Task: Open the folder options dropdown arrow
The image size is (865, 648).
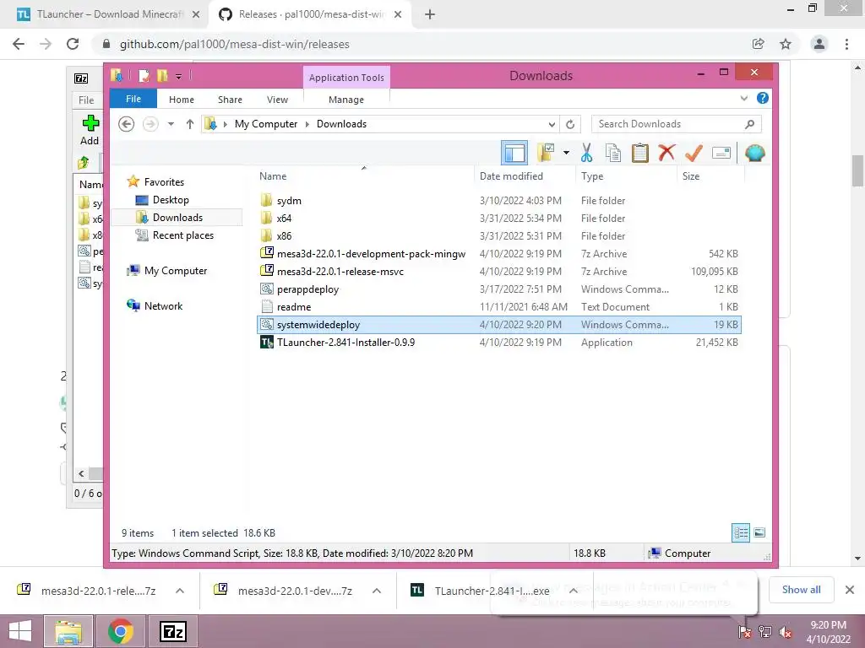Action: click(x=566, y=153)
